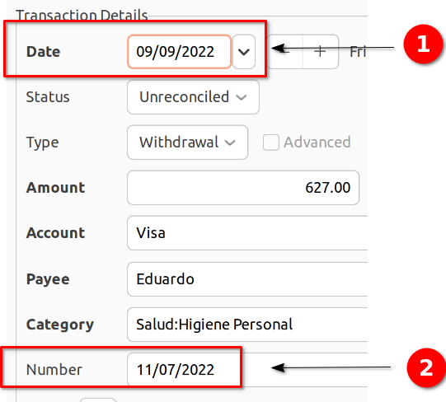This screenshot has height=402, width=446.
Task: Focus the Date field showing 09/09/2022
Action: (179, 52)
